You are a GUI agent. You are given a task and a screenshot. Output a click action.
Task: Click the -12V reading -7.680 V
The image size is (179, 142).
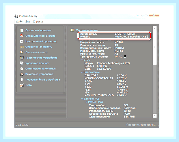122,90
